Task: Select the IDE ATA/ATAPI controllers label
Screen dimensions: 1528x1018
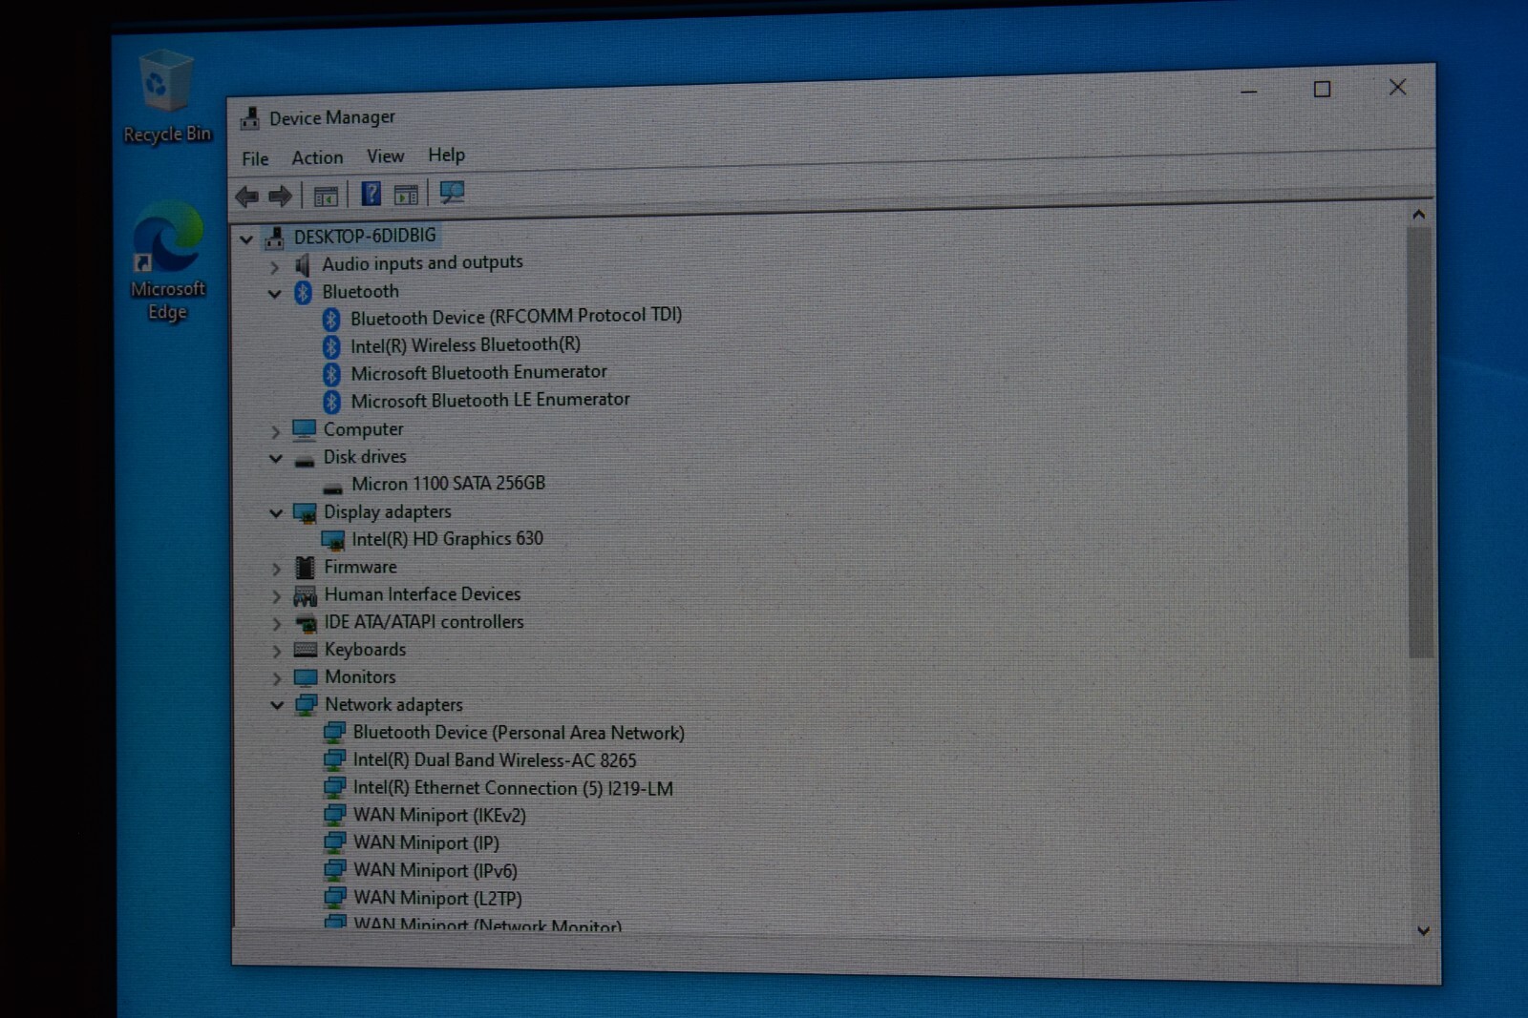Action: point(424,622)
